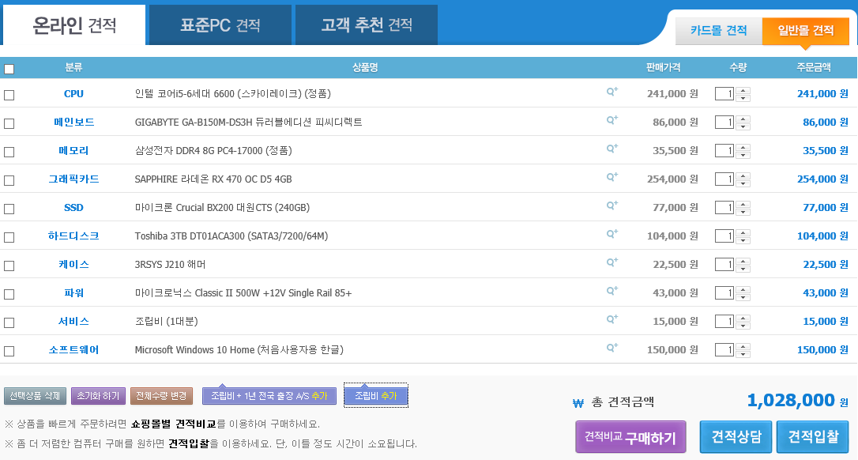
Task: Decrease the 그래픽카드 quantity with the down arrow
Action: pos(743,183)
